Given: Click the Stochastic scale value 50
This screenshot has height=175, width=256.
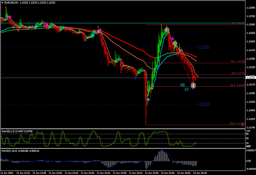Looking at the screenshot, I should click(247, 139).
